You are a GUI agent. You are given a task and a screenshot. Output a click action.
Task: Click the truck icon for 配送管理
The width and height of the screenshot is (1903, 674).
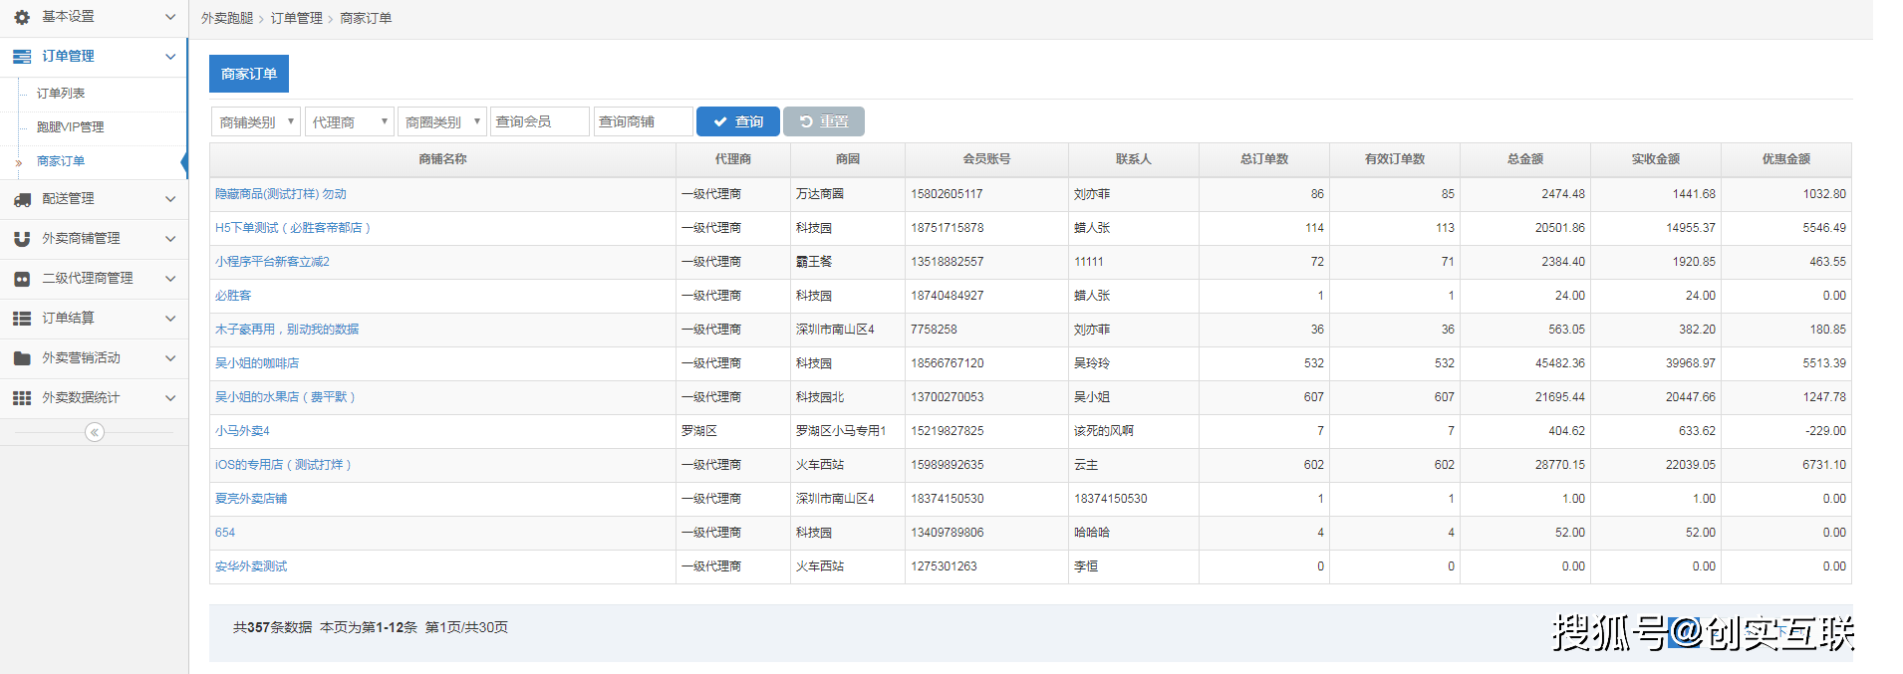click(22, 199)
